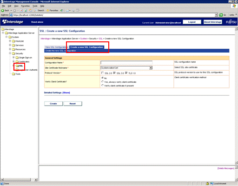Viewport: 238px width, 186px height.
Task: Click the browser address URL field
Action: [x=114, y=15]
